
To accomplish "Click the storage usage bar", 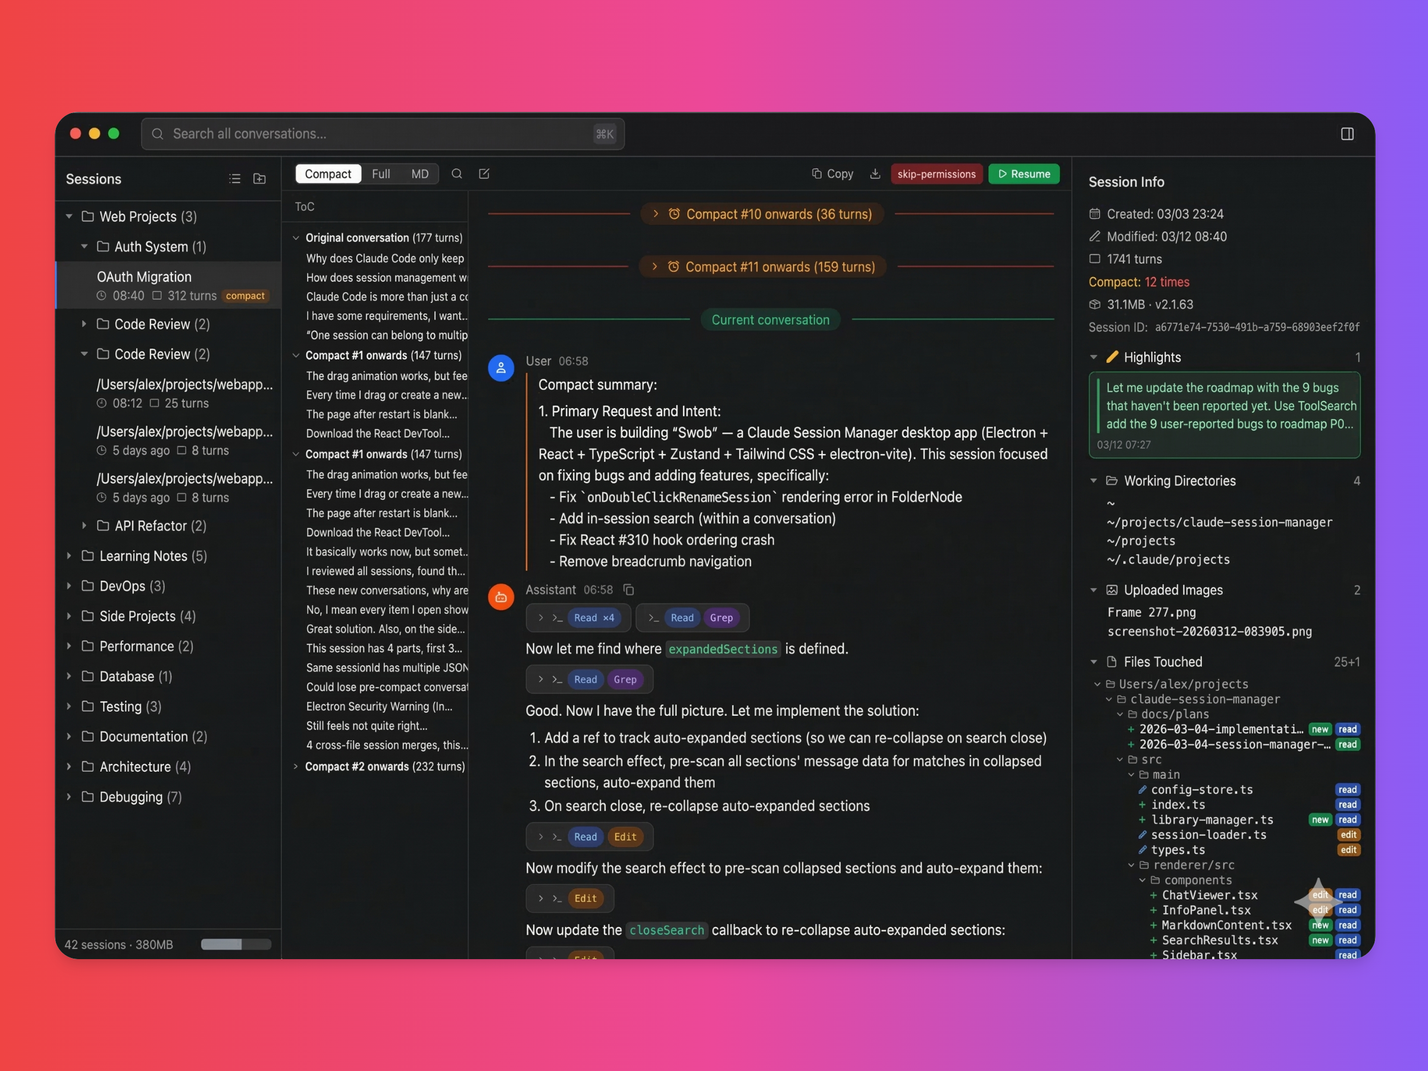I will click(x=236, y=944).
